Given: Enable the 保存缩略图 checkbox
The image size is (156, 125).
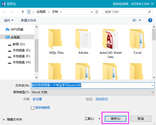Looking at the screenshot, I should click(32, 108).
